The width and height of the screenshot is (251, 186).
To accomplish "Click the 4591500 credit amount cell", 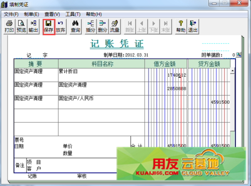I will [x=209, y=102].
